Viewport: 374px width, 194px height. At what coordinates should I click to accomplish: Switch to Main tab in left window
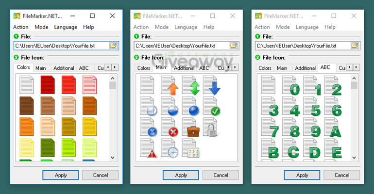41,68
